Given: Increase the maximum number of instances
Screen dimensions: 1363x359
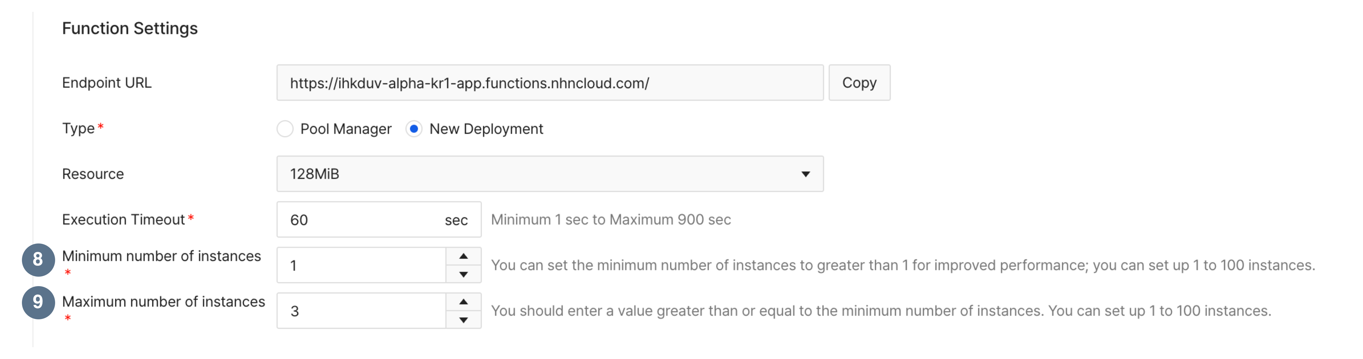Looking at the screenshot, I should pos(463,302).
